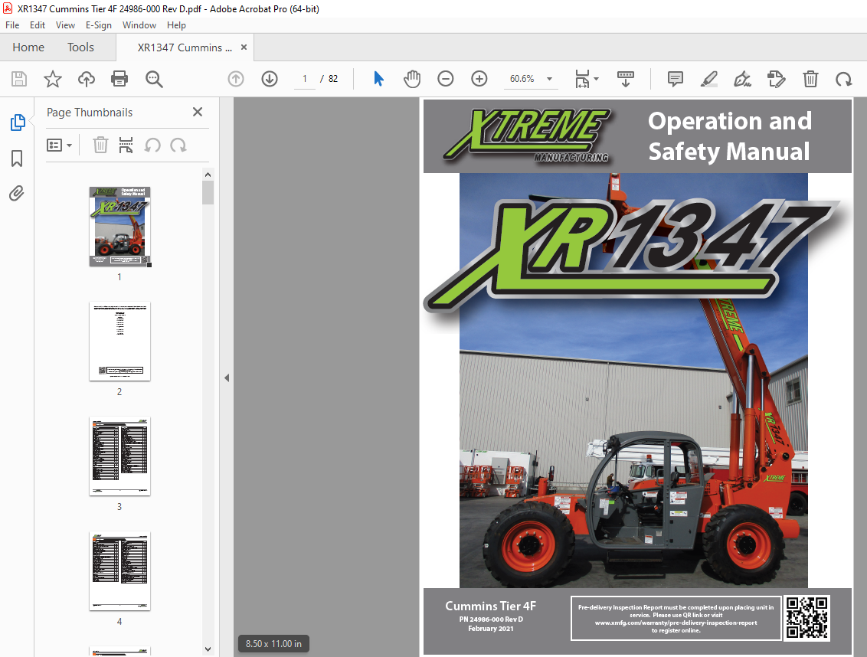Screen dimensions: 867x657
Task: Rotate page with main toolbar rotate icon
Action: [844, 79]
